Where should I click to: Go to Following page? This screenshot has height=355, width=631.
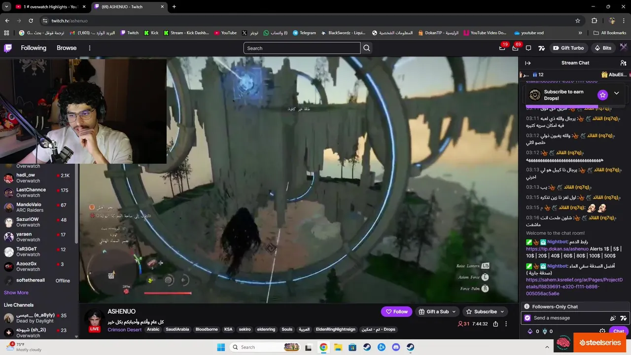(x=34, y=48)
